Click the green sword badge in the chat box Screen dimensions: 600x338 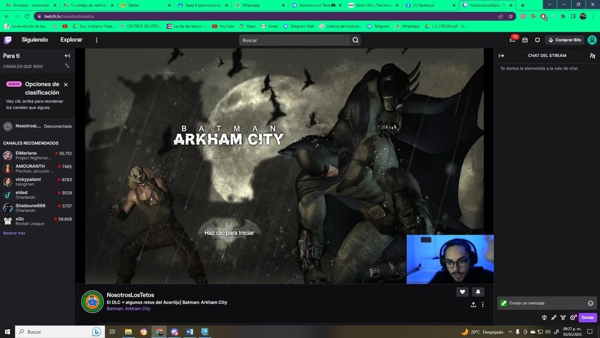tap(504, 303)
